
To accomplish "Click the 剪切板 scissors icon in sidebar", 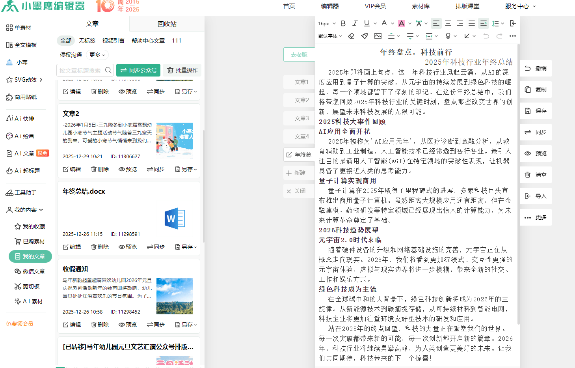I will [x=17, y=286].
